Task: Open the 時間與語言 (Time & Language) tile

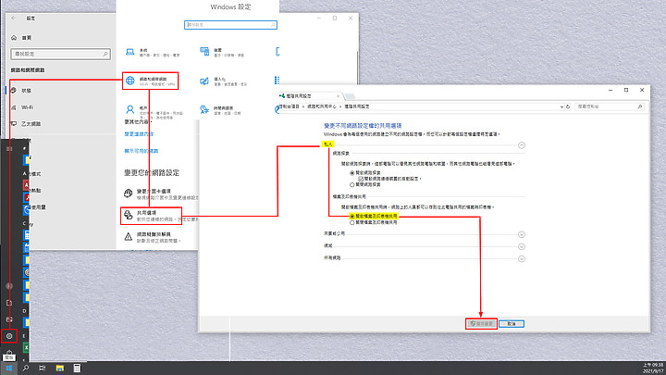Action: (x=221, y=110)
